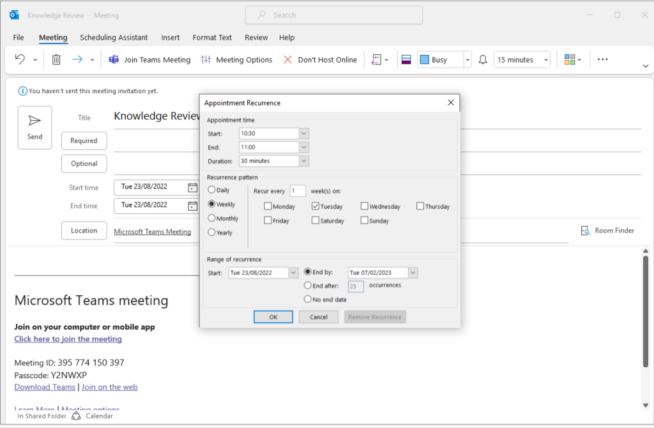This screenshot has height=428, width=654.
Task: Click the Forward arrow icon
Action: (x=77, y=59)
